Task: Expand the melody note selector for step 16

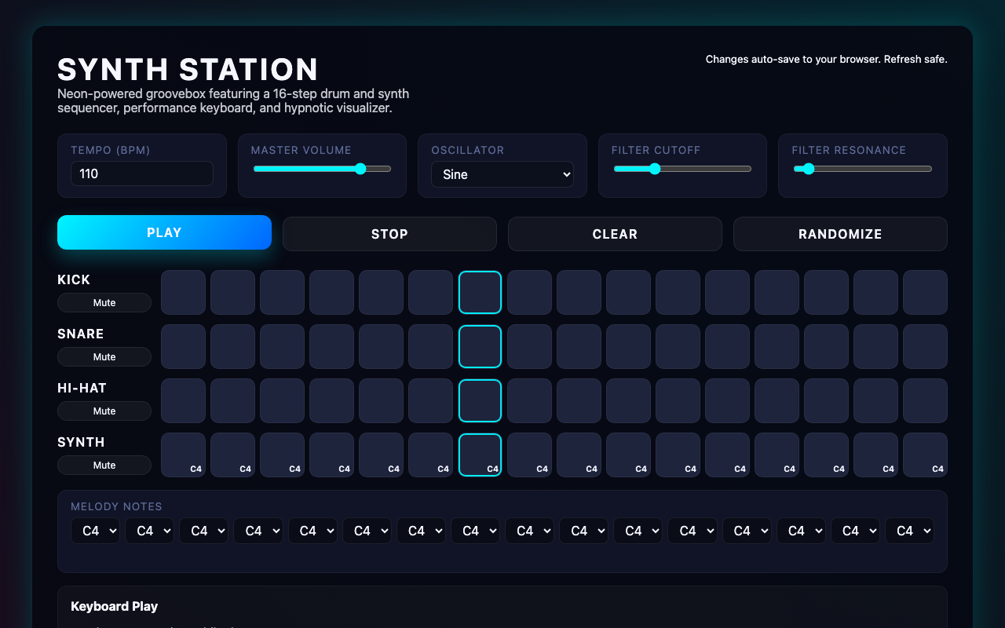Action: click(909, 531)
